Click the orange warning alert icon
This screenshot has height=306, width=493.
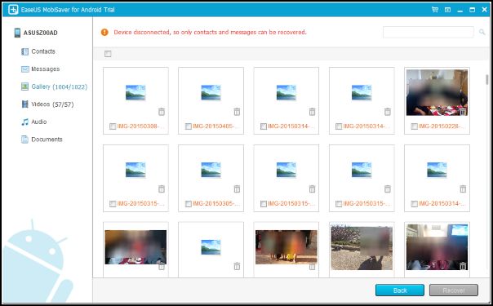click(104, 32)
